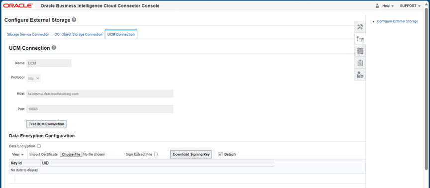Image resolution: width=430 pixels, height=188 pixels.
Task: Click the Oracle logo
Action: [18, 6]
